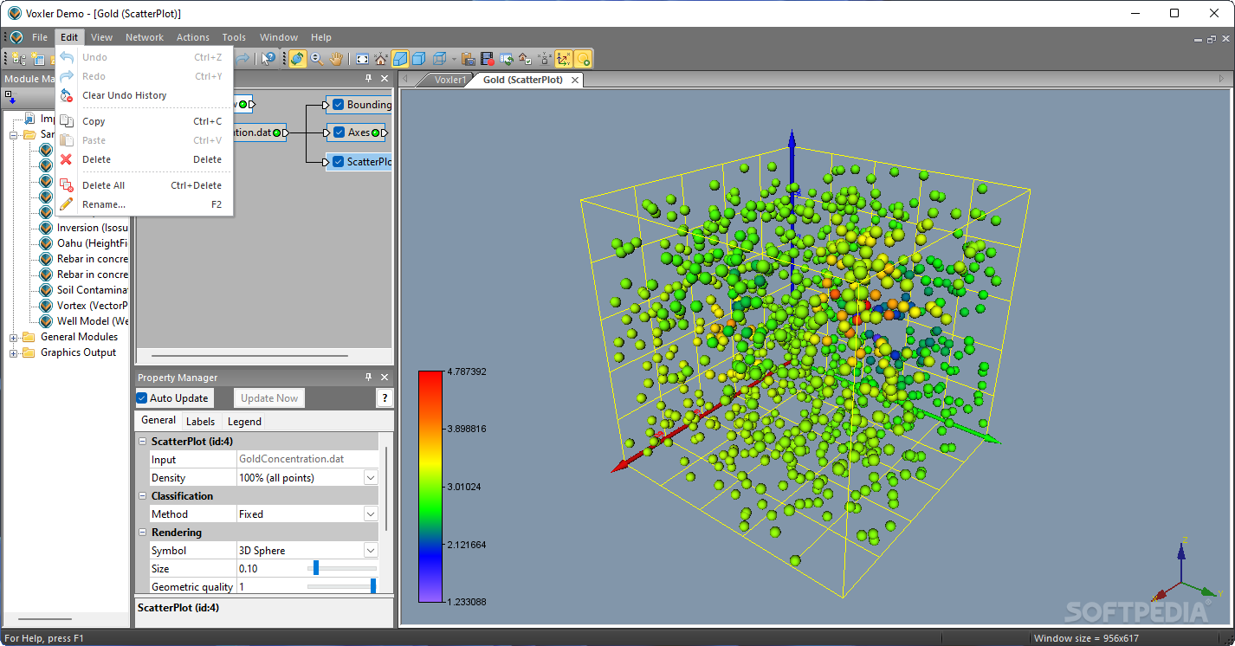
Task: Collapse the Rendering property section
Action: [x=143, y=533]
